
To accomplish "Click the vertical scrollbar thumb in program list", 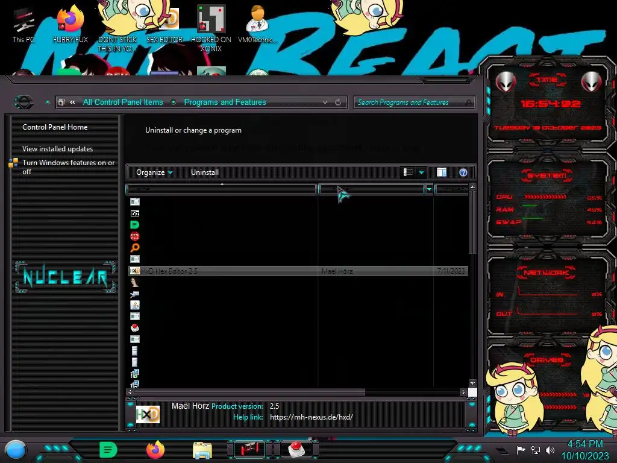I will [472, 222].
